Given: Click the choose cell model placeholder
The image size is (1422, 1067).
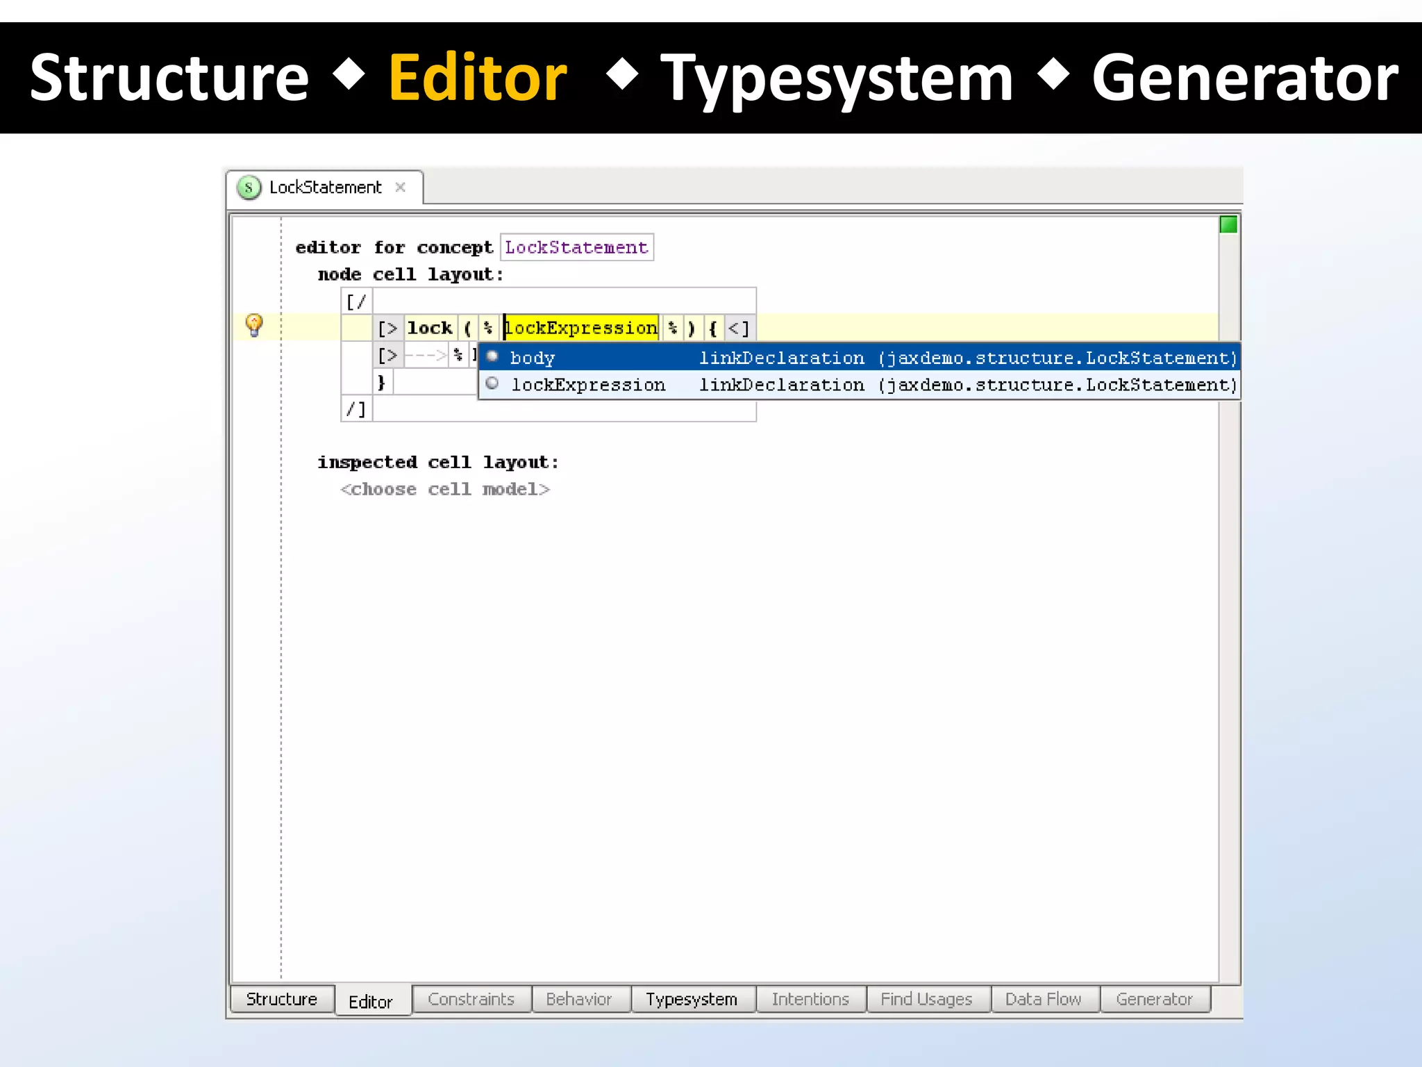Looking at the screenshot, I should coord(445,489).
